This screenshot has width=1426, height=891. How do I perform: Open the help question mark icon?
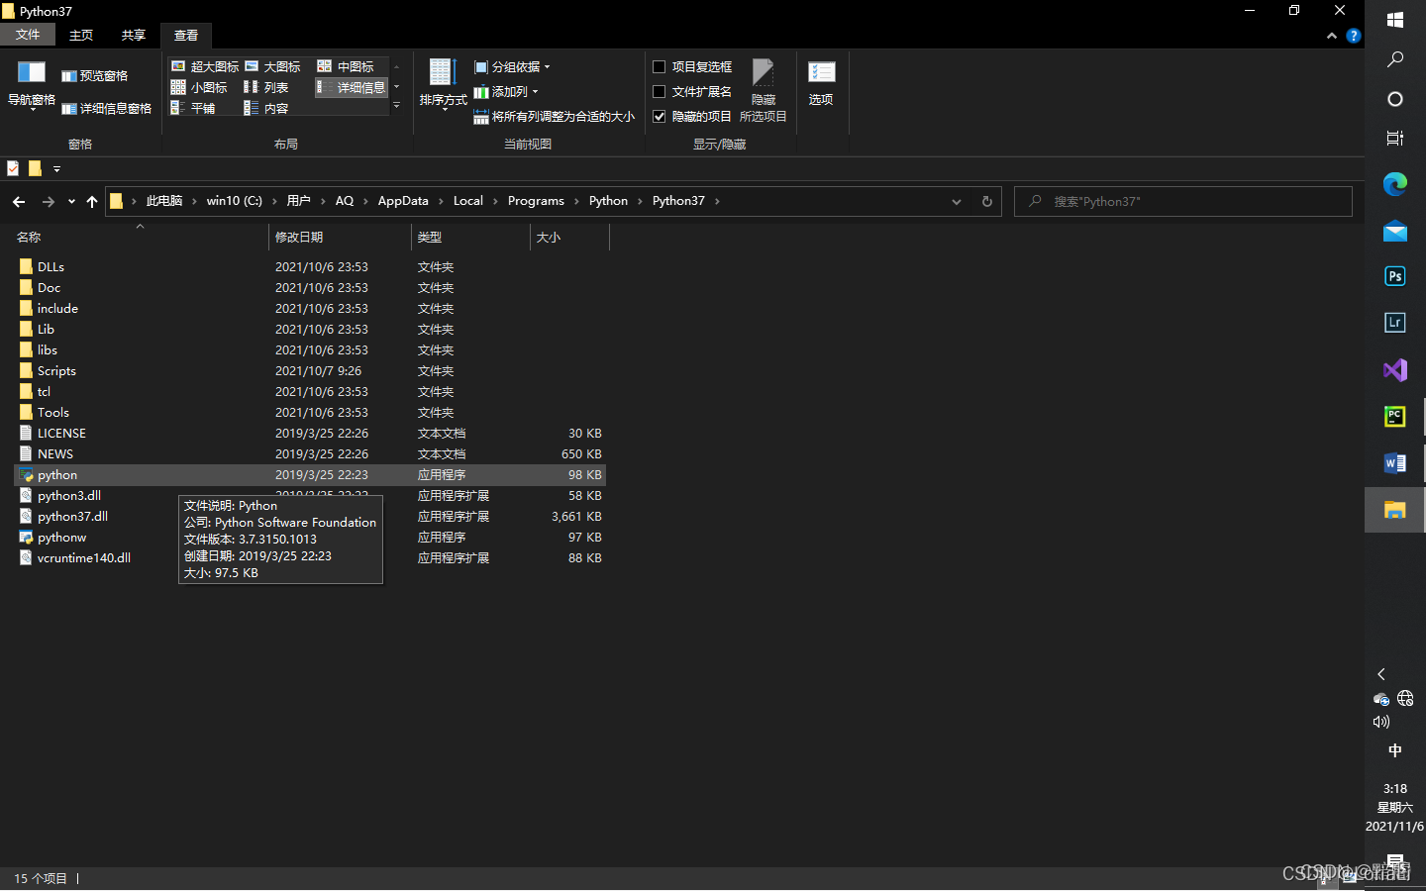pos(1354,36)
